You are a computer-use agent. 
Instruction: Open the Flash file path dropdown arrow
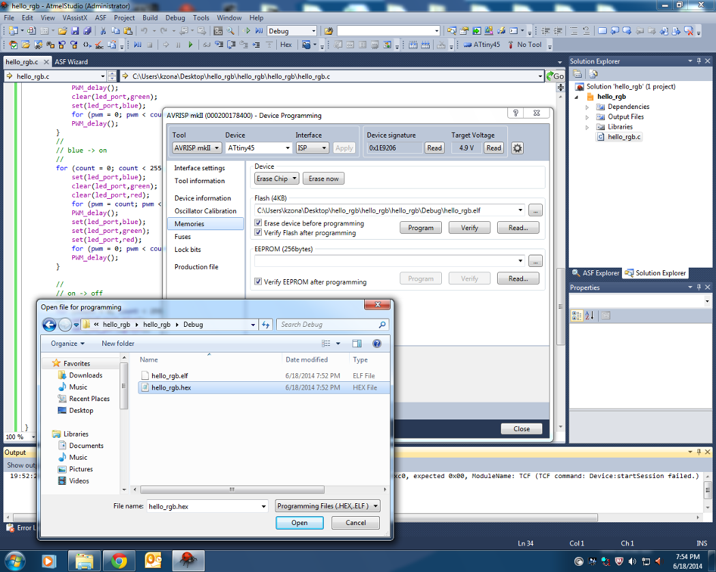point(520,210)
